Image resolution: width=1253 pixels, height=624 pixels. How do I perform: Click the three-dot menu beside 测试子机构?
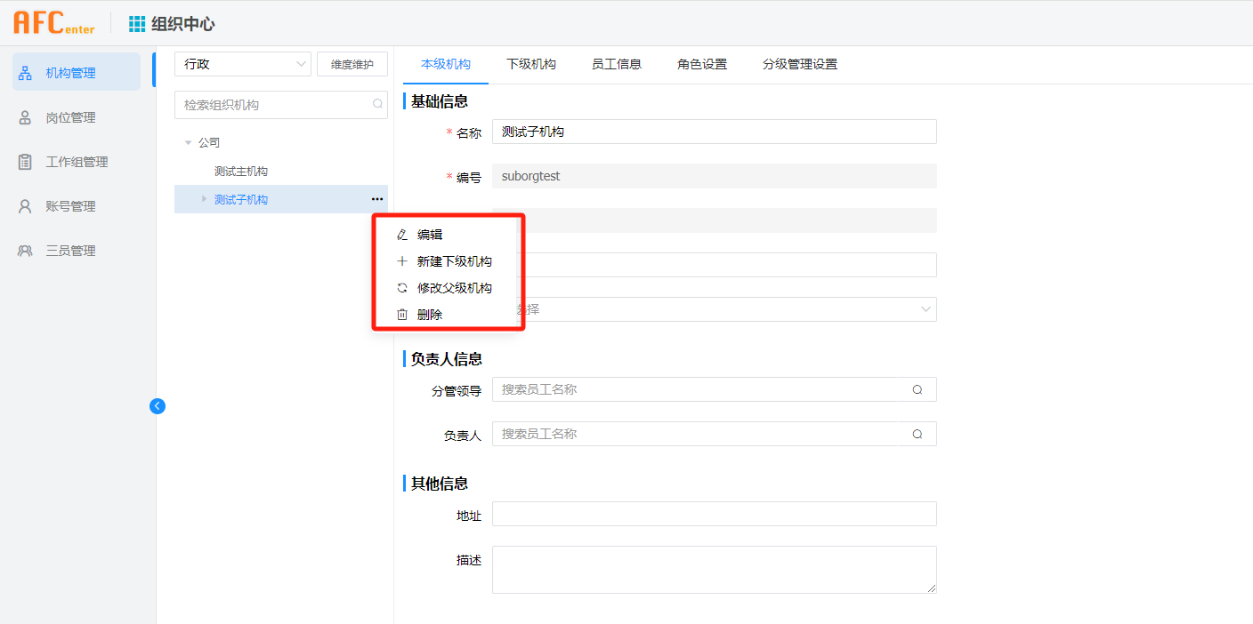click(377, 199)
